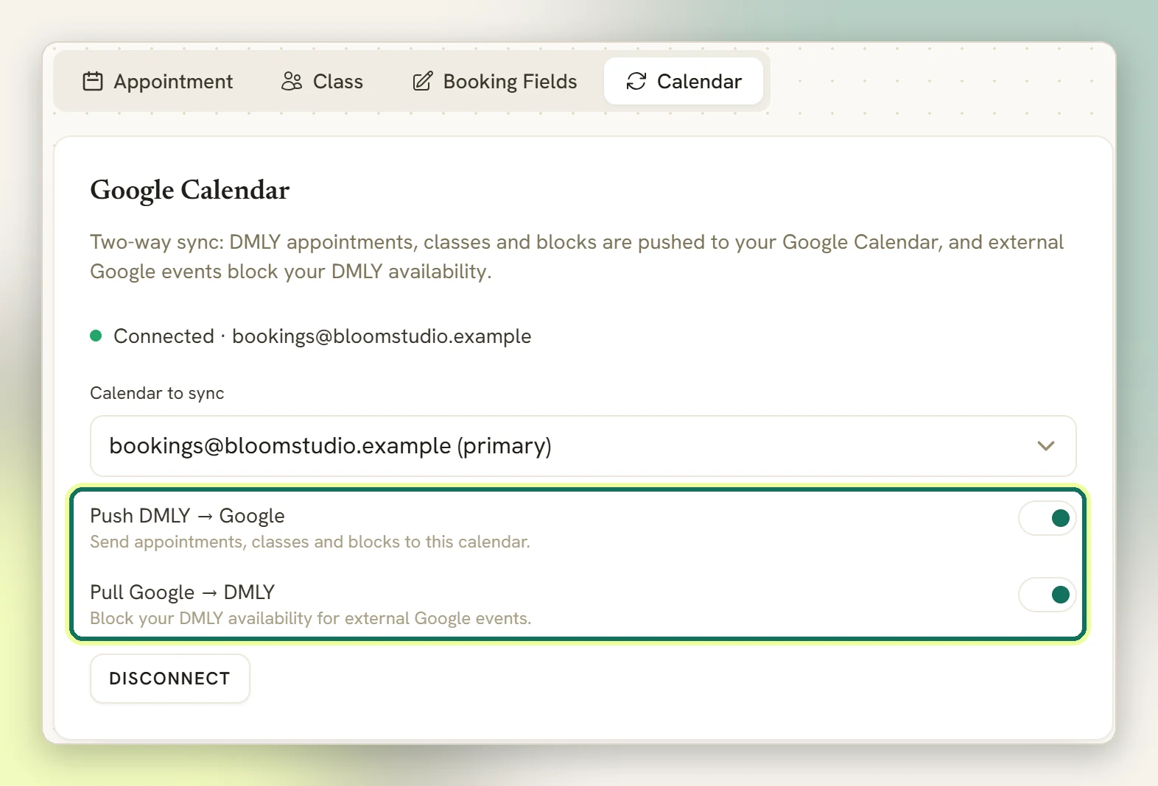Toggle the Pull Google → DMLY switch
Screen dimensions: 1158x786
pos(1047,595)
